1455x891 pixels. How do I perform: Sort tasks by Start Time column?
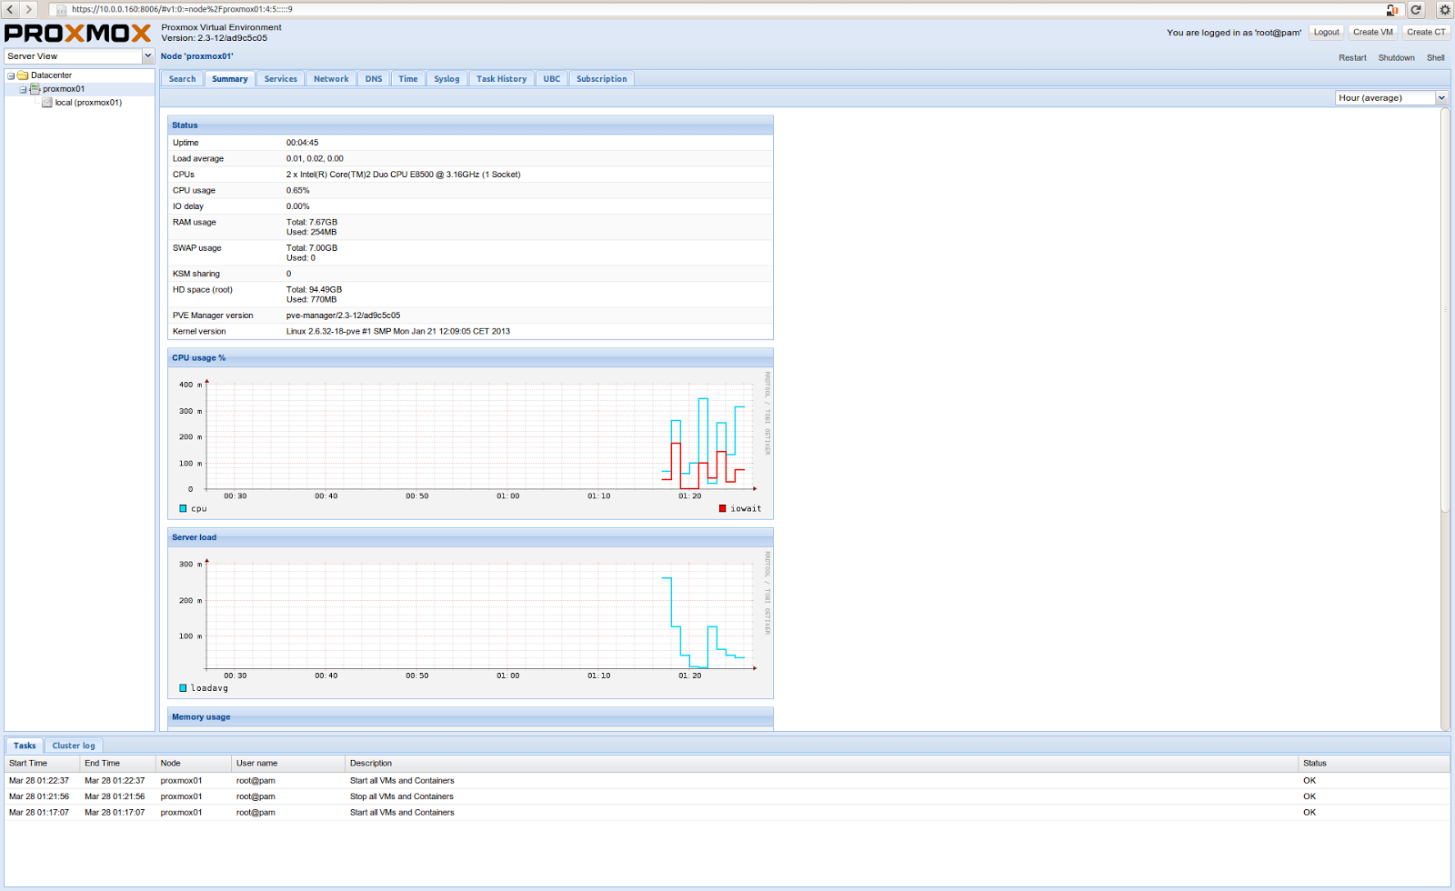coord(42,764)
